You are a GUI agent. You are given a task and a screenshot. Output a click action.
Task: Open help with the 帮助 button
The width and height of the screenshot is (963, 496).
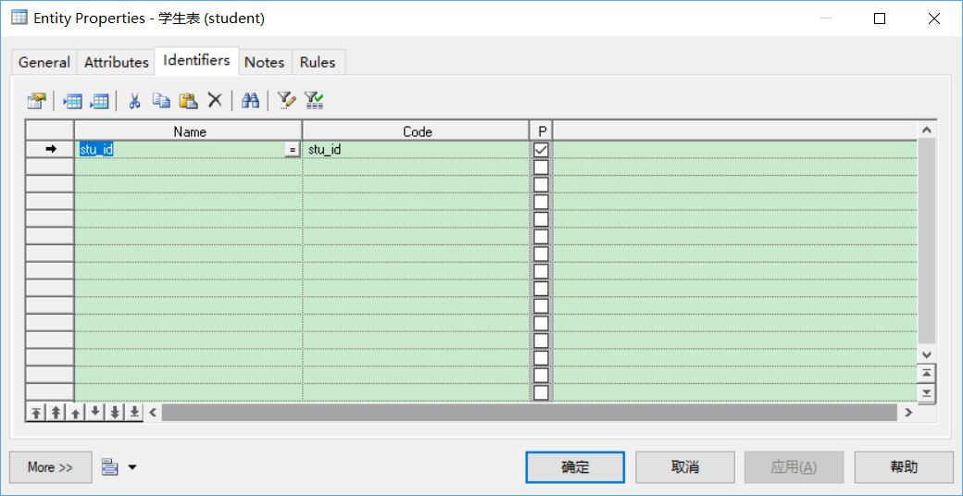click(904, 467)
